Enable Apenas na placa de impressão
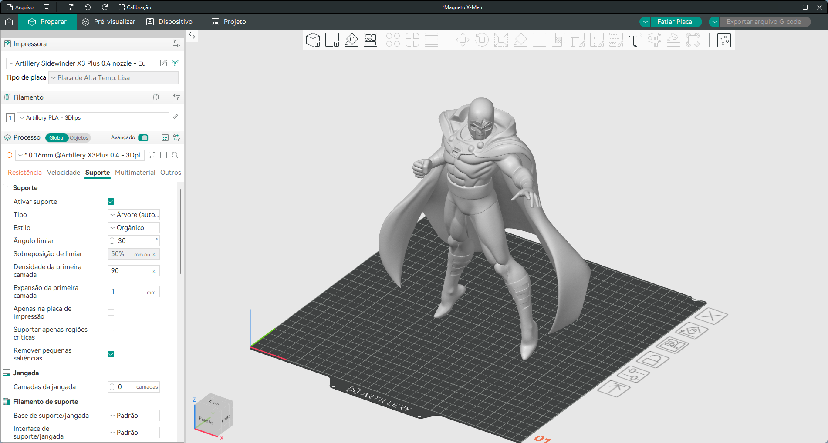This screenshot has width=828, height=443. [x=111, y=313]
